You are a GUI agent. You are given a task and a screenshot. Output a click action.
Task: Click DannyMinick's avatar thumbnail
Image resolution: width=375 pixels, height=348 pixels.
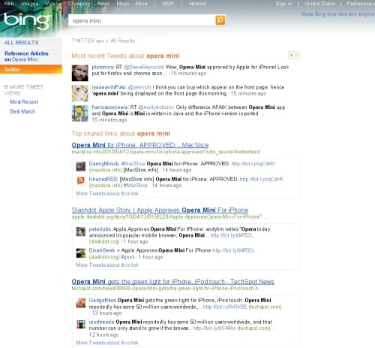tap(81, 167)
